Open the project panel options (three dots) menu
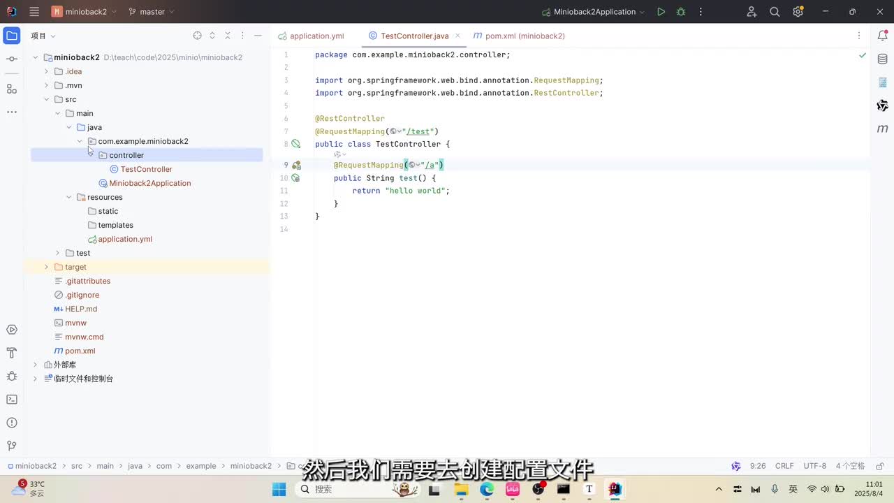The image size is (894, 503). click(x=242, y=36)
